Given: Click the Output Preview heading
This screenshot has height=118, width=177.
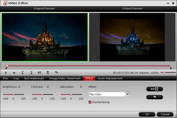Looking at the screenshot, I should 132,8.
